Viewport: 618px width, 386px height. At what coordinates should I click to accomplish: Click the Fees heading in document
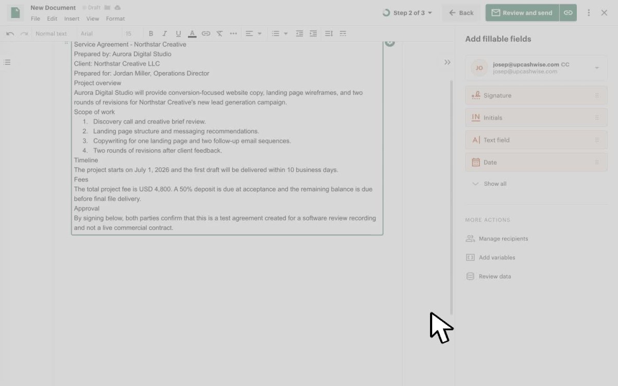click(81, 180)
